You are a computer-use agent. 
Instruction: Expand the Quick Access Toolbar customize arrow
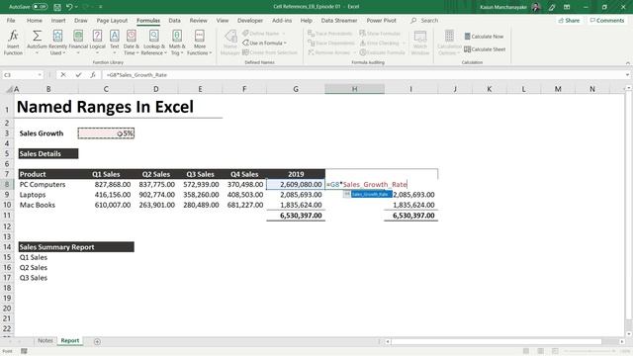click(101, 7)
